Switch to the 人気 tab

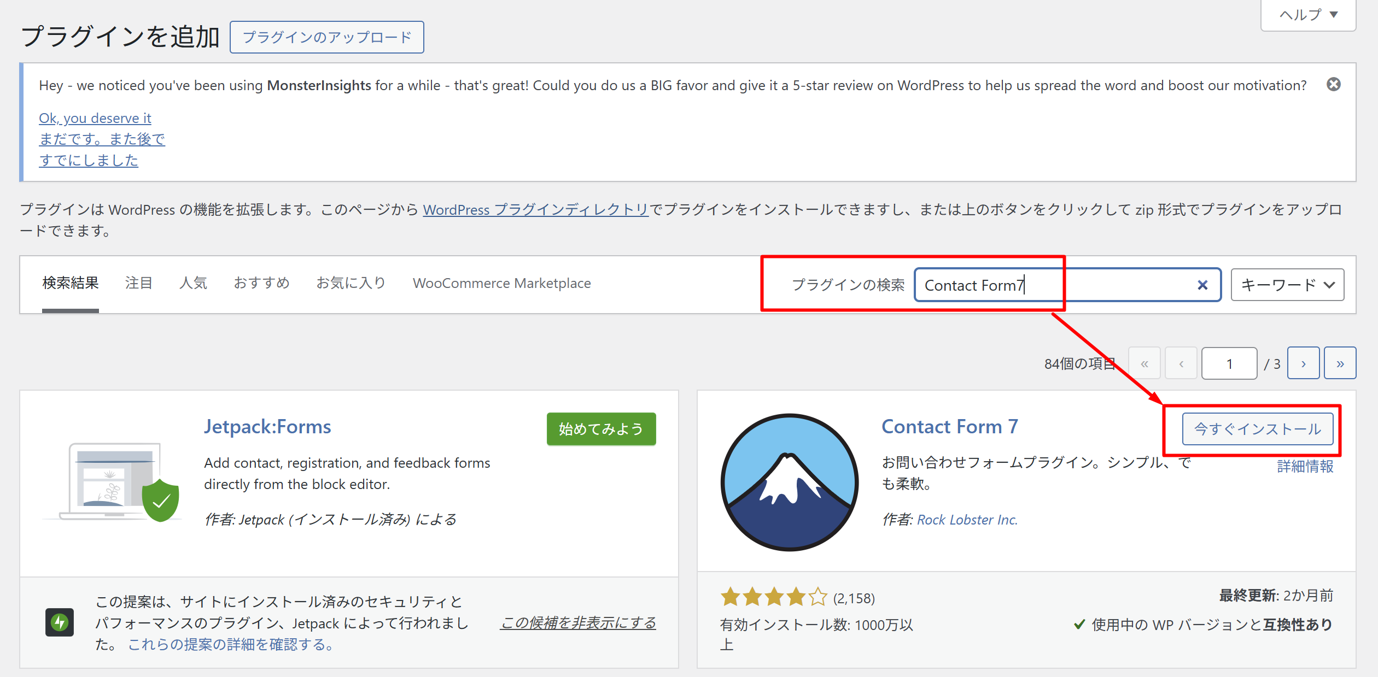pos(193,283)
